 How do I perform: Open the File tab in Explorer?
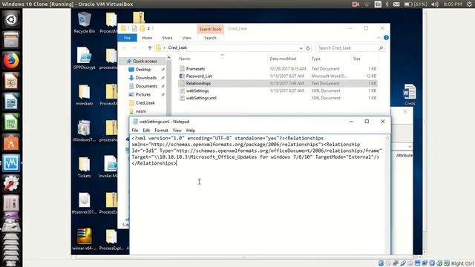127,38
